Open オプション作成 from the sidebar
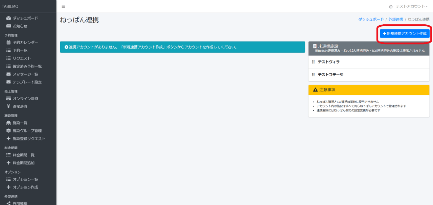Viewport: 433px width, 205px height. point(25,187)
